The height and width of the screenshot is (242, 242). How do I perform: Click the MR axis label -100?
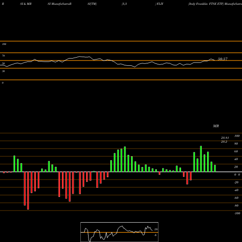tap(237, 213)
